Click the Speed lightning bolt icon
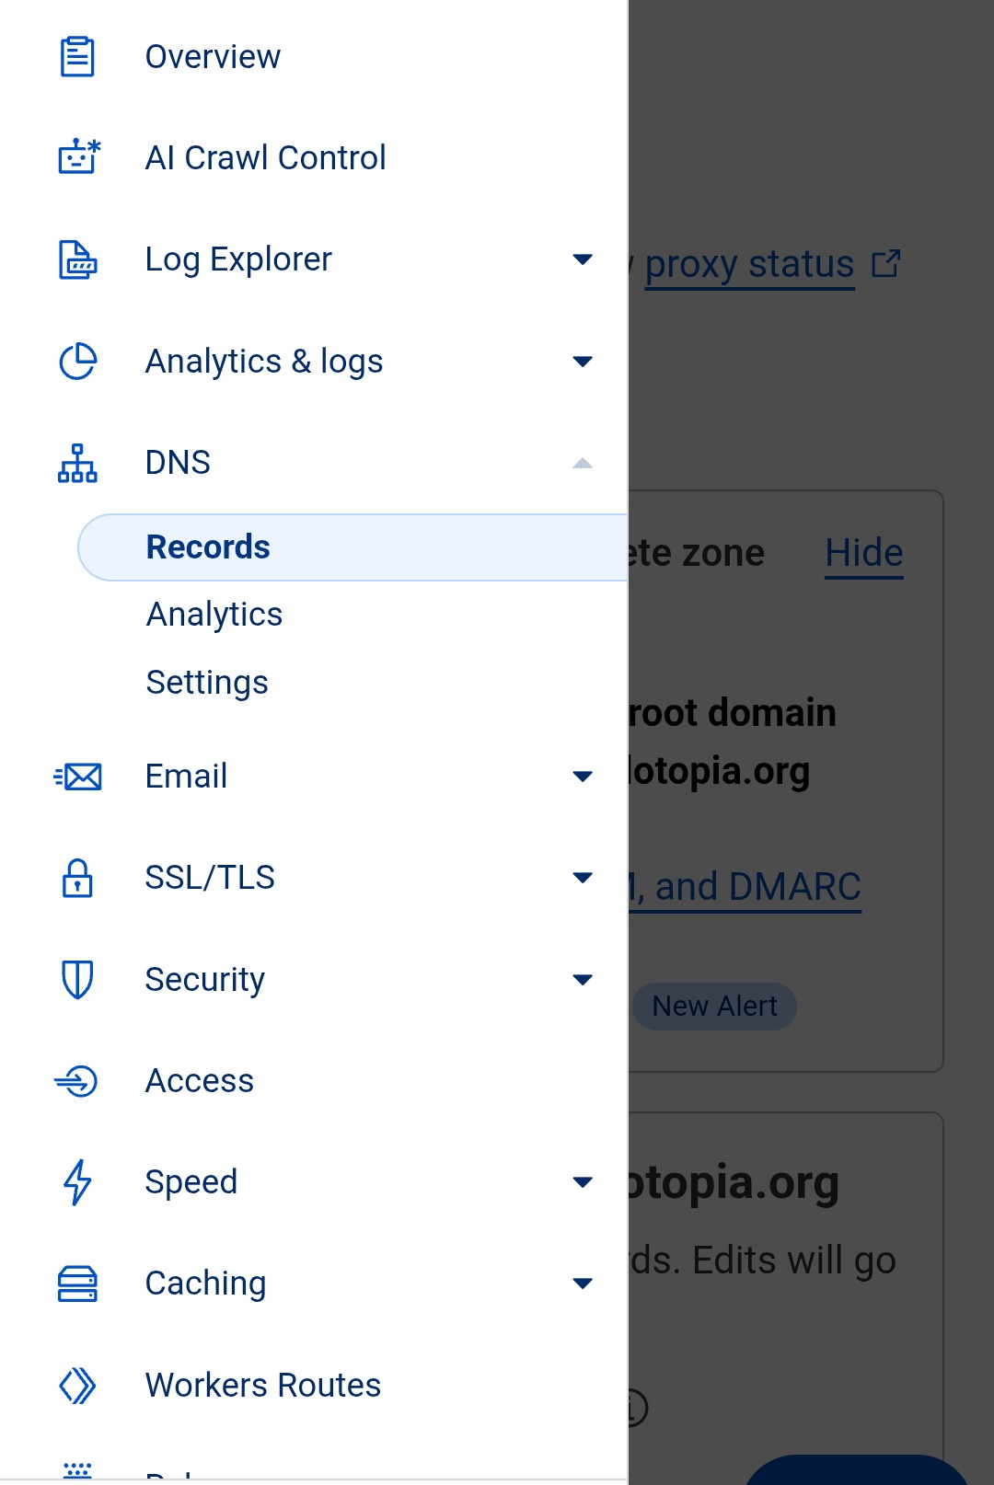The height and width of the screenshot is (1485, 994). (77, 1182)
